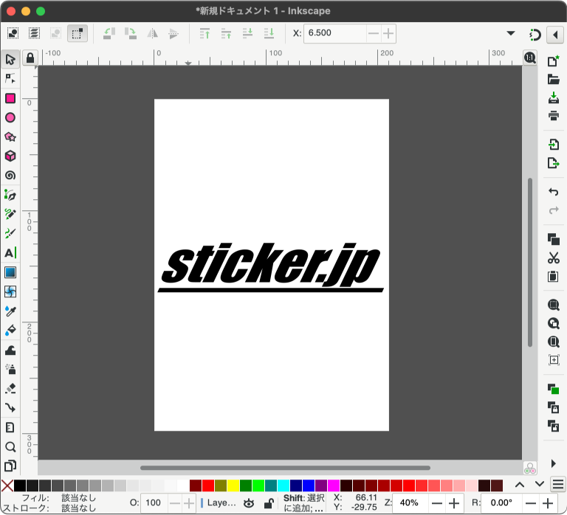This screenshot has height=515, width=567.
Task: Click the X position input field
Action: [335, 33]
